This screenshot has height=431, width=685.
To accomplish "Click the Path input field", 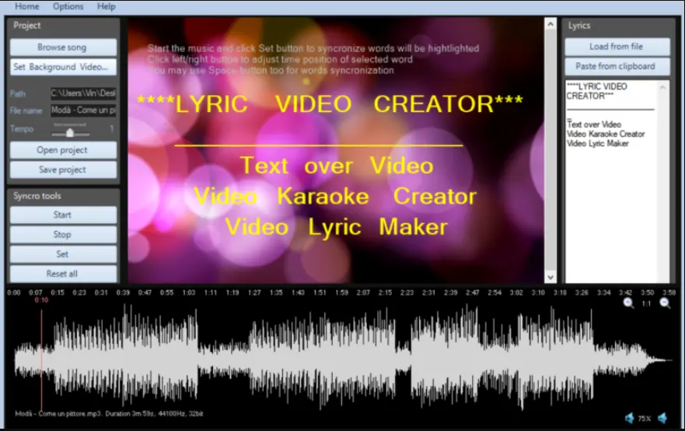I will pyautogui.click(x=83, y=93).
